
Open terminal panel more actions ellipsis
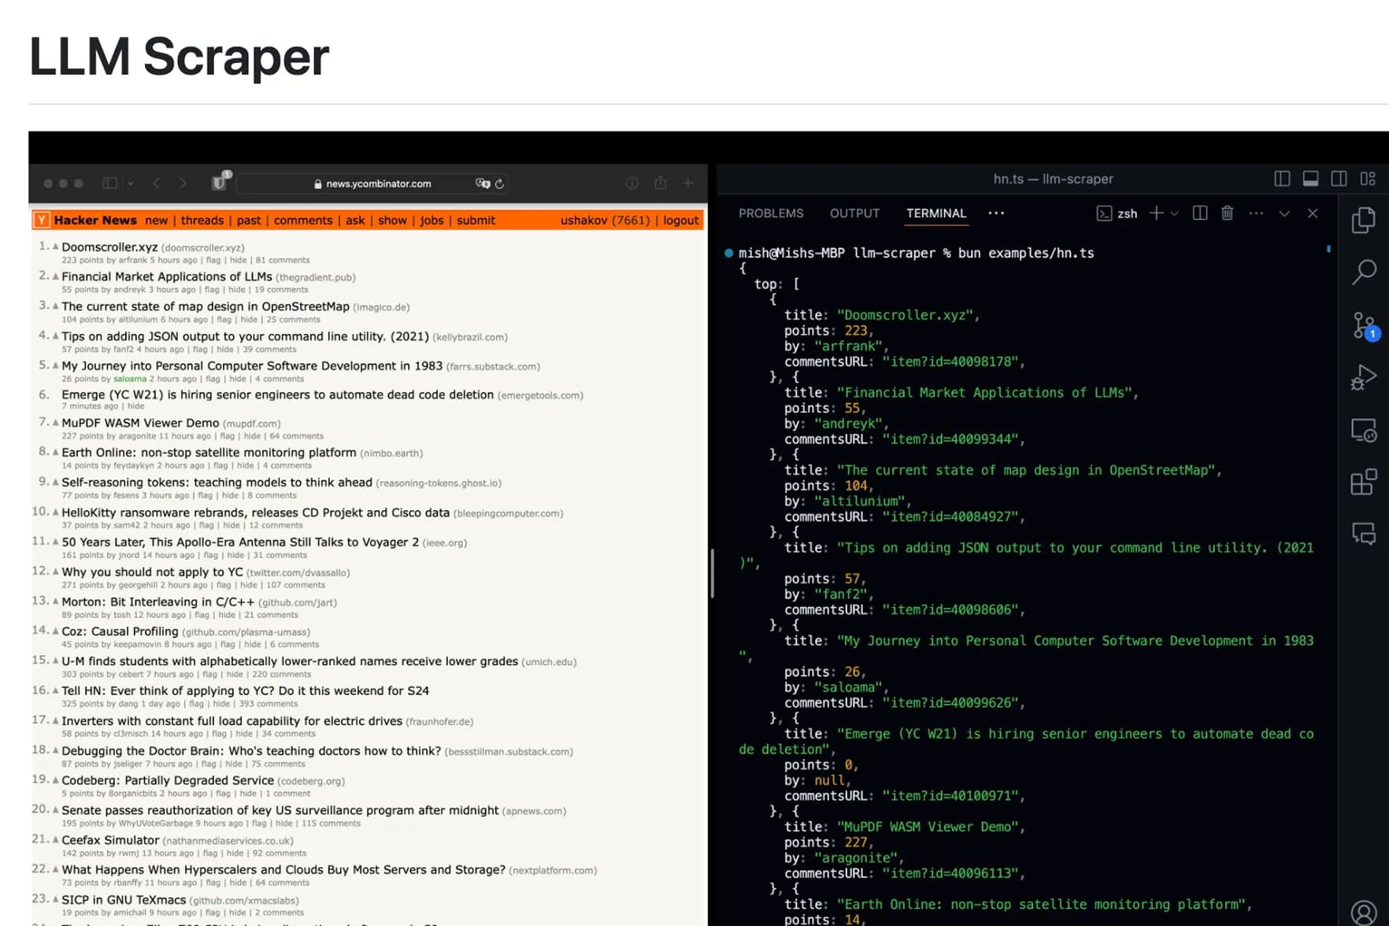coord(1256,213)
